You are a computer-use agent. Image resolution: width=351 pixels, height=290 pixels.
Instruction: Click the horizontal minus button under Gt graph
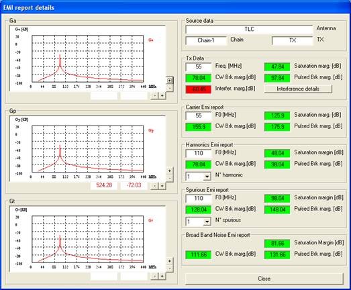(x=154, y=276)
